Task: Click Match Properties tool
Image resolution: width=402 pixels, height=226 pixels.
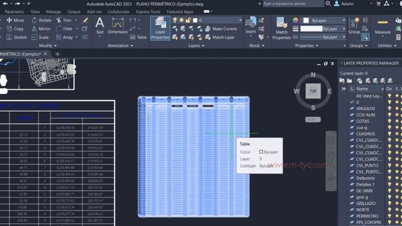Action: pos(281,28)
